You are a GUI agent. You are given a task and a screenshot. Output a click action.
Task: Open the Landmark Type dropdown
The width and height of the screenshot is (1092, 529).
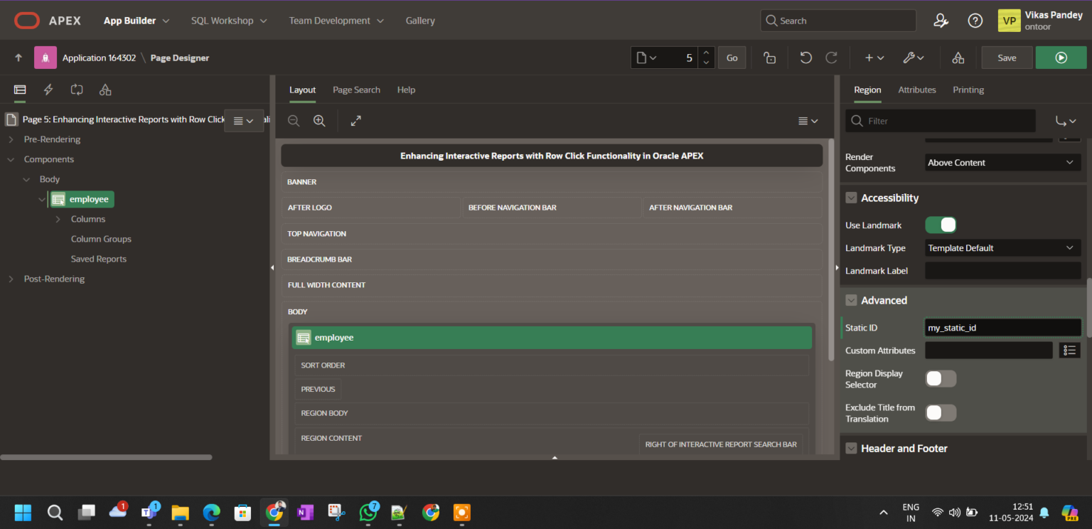tap(1002, 248)
